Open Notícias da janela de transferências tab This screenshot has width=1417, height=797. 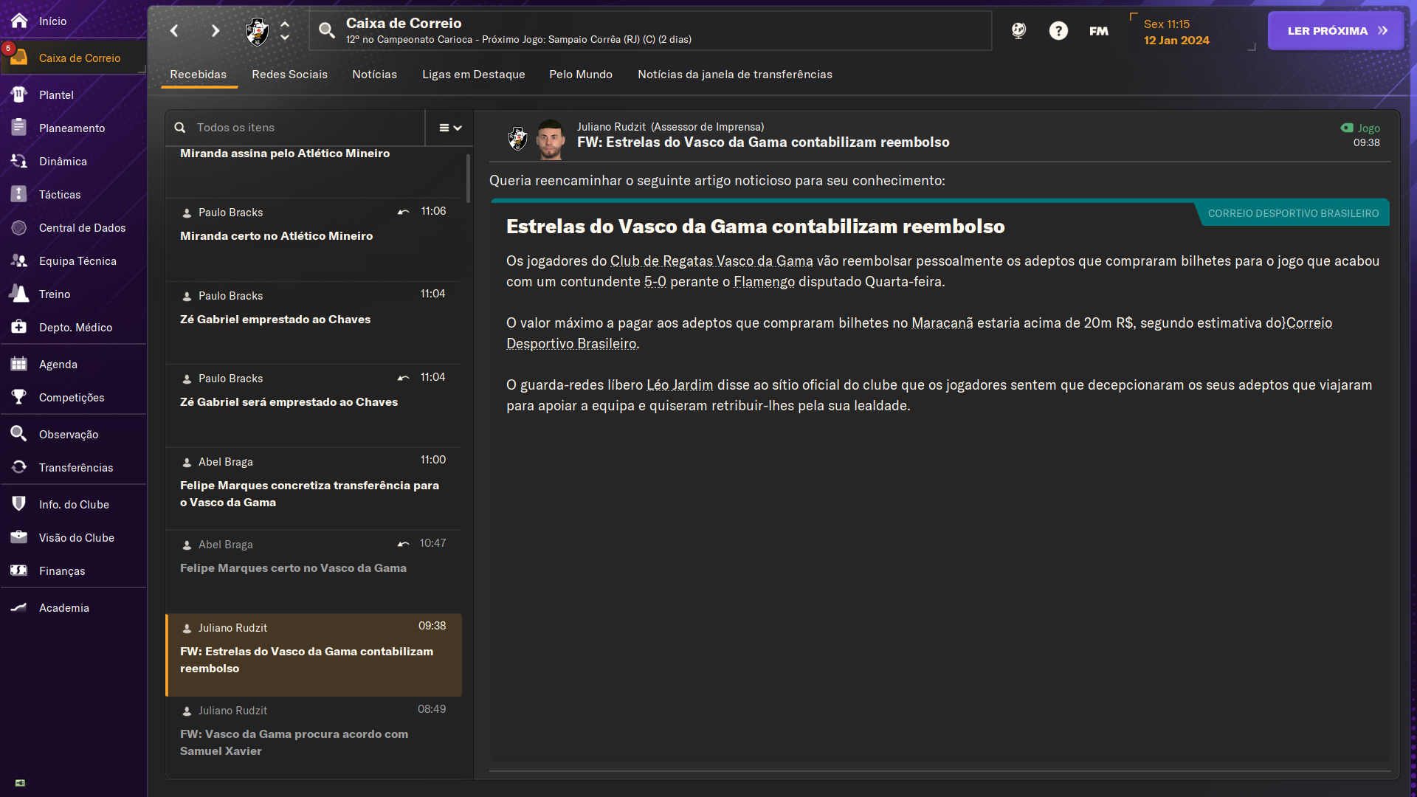click(x=734, y=75)
